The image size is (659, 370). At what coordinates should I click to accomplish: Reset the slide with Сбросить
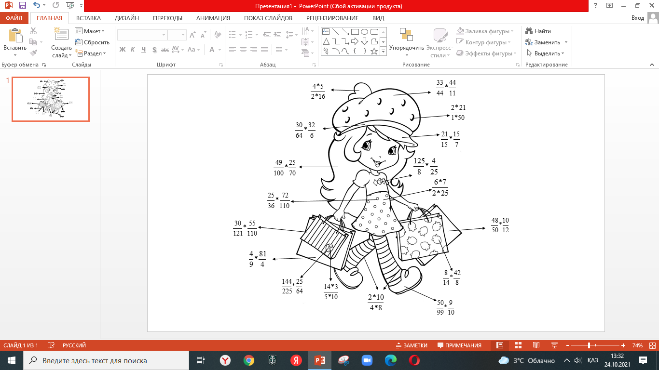(x=92, y=42)
